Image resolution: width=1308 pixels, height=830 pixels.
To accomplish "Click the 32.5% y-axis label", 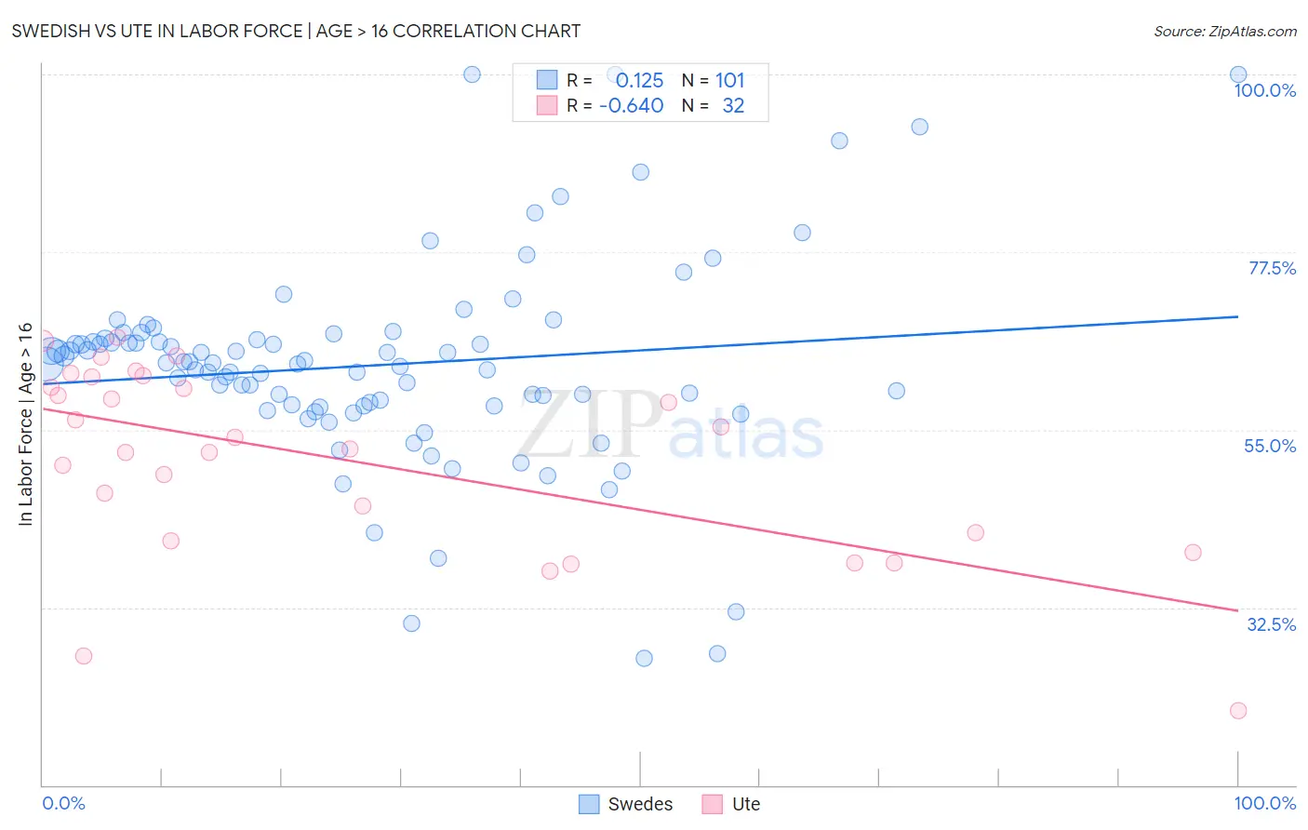I will [1271, 624].
